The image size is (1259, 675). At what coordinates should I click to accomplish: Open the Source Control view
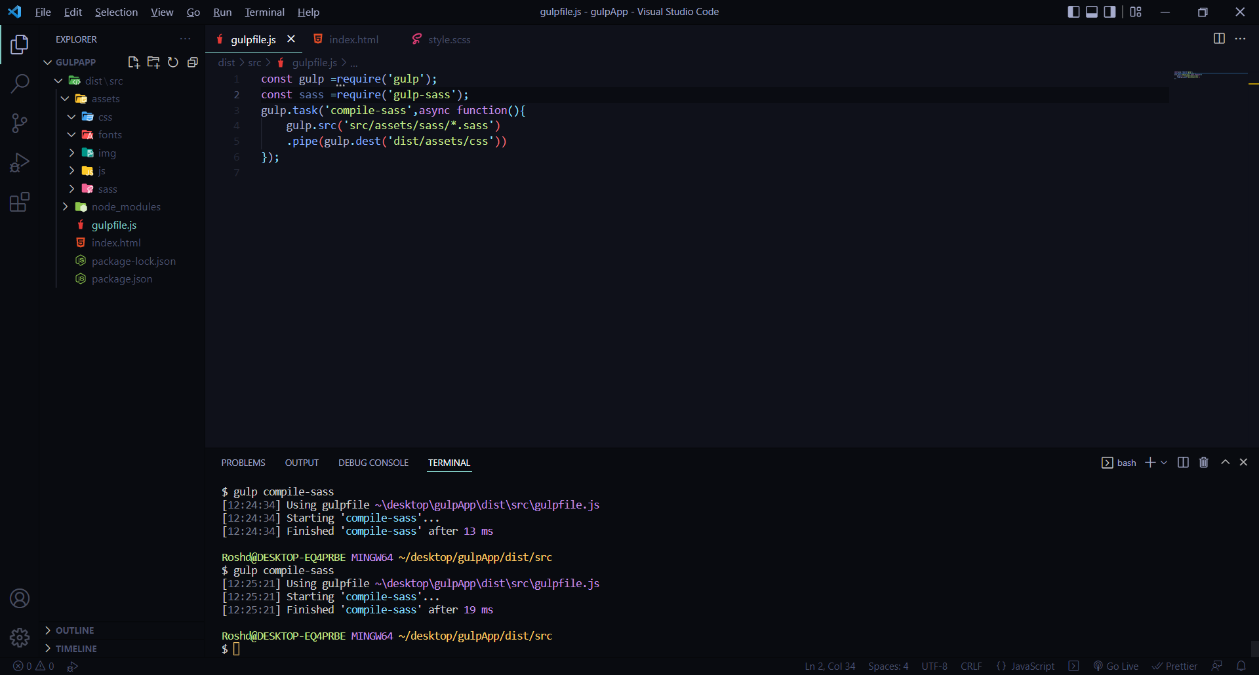click(x=20, y=123)
